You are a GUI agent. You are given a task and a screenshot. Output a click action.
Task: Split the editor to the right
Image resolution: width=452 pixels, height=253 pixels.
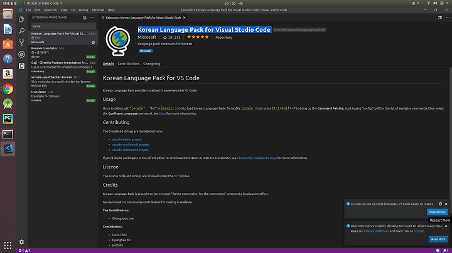tap(440, 18)
